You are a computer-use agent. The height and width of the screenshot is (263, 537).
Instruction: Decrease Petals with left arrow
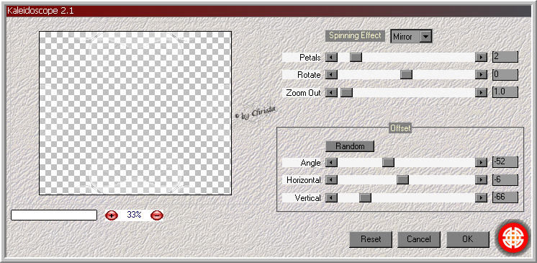(331, 57)
